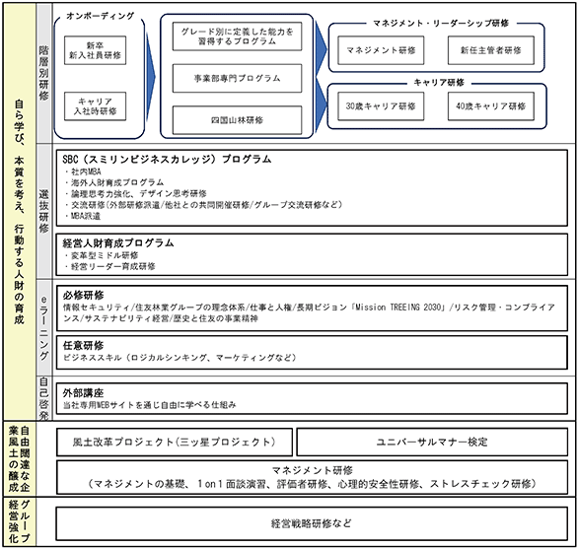Viewport: 578px width, 548px height.
Task: Click the 経営戦略研修など box
Action: point(312,523)
